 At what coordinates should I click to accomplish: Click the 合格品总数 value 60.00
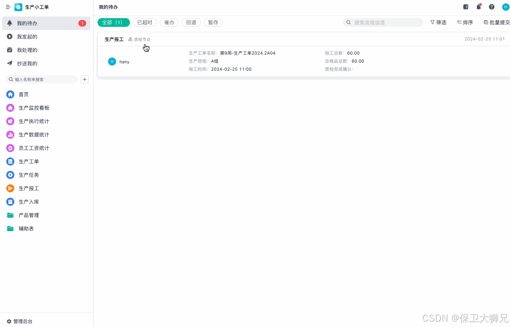pyautogui.click(x=358, y=61)
